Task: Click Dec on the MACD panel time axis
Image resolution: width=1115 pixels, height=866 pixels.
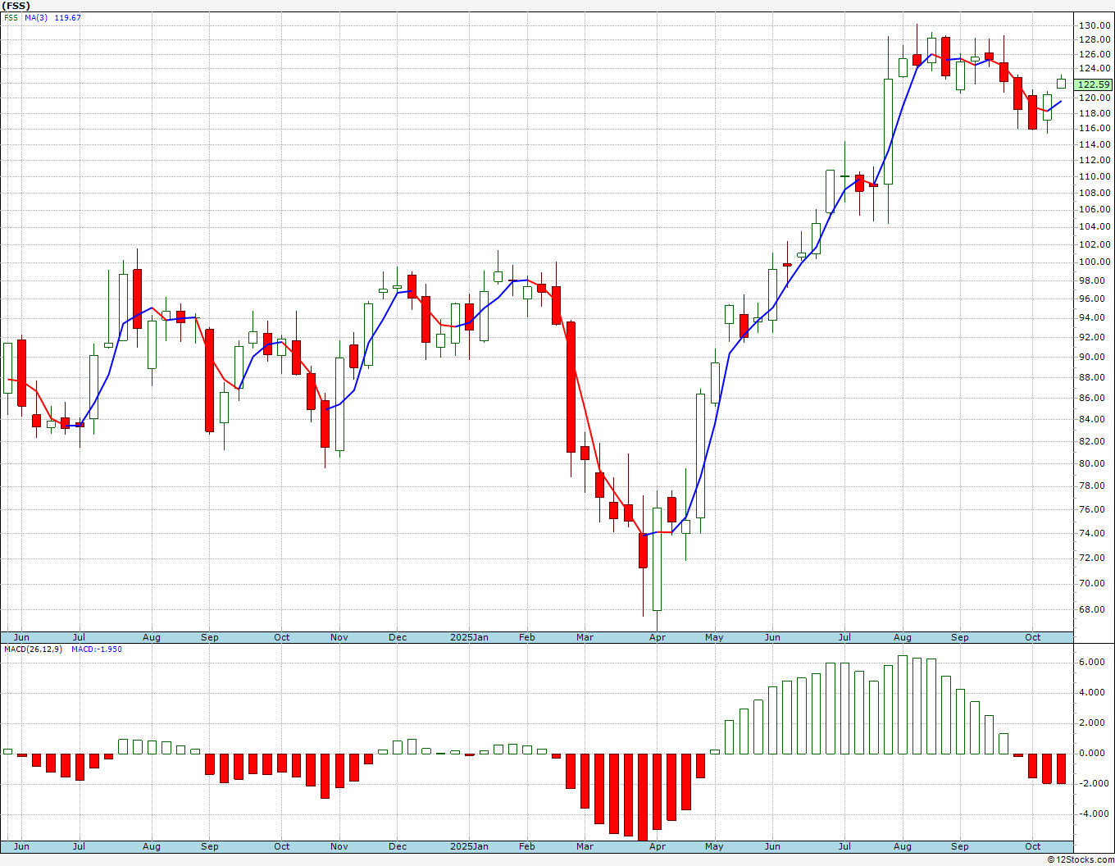Action: pos(398,846)
